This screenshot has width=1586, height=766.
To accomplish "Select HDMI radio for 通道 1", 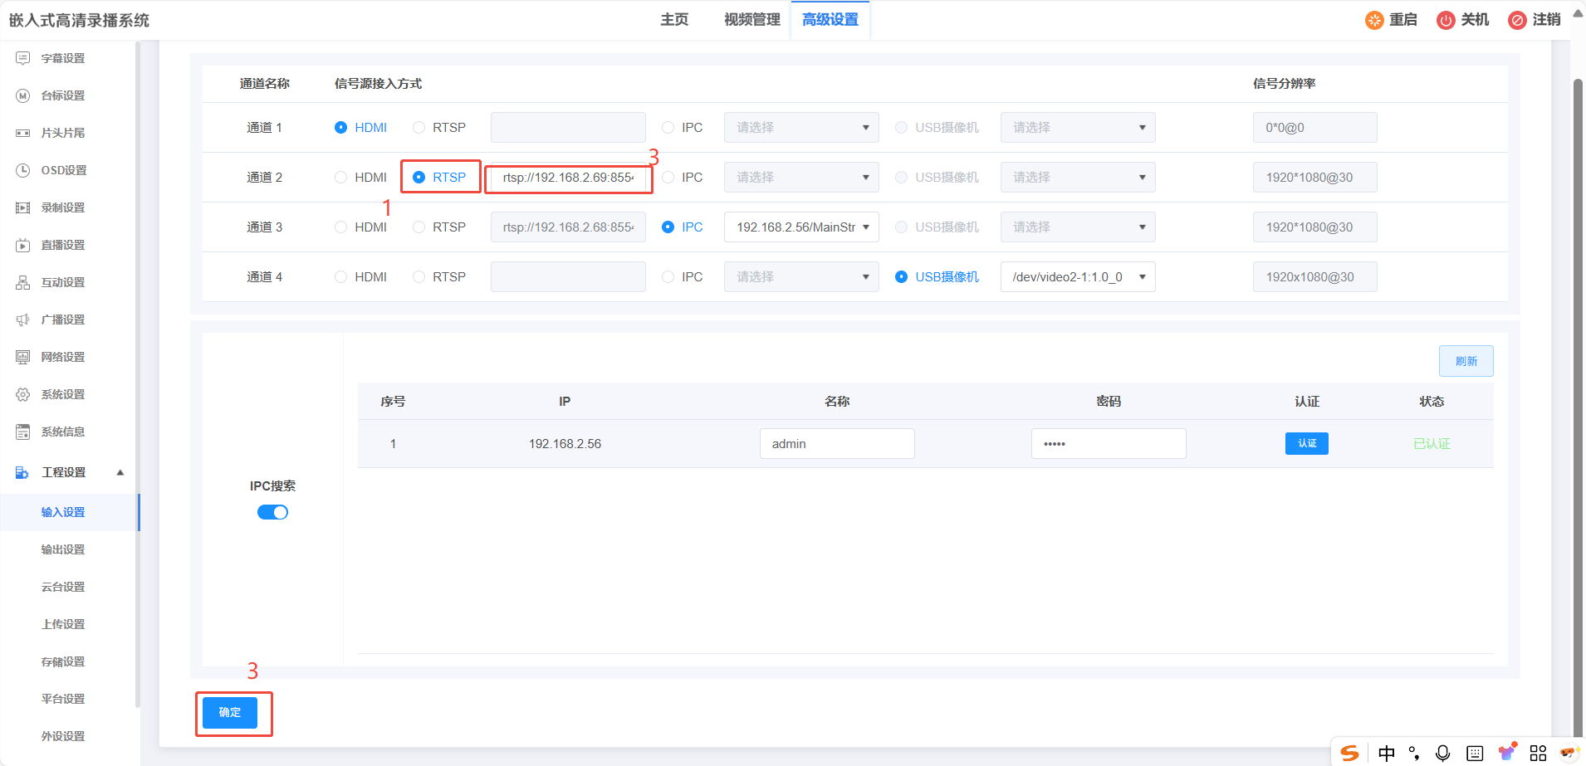I will [x=340, y=127].
